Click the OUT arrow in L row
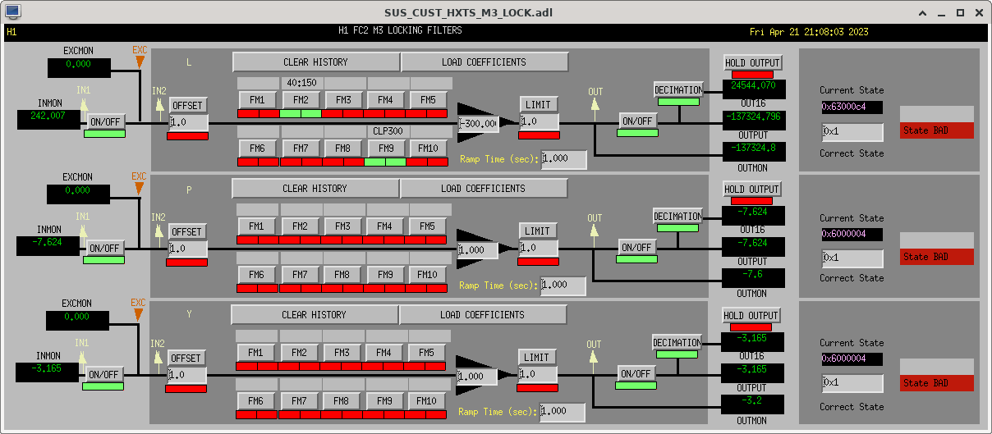992x434 pixels. [595, 103]
